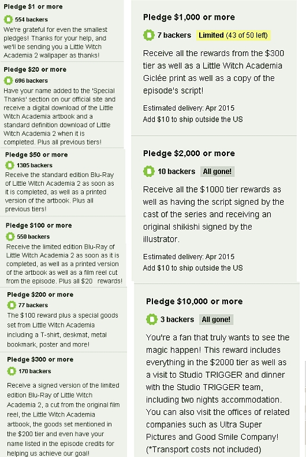Open the Pledge $200 or more reward
The image size is (306, 457).
64,320
